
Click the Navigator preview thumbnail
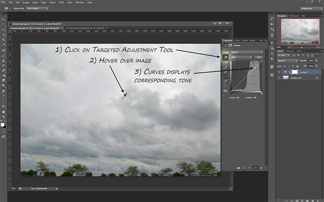[x=300, y=31]
